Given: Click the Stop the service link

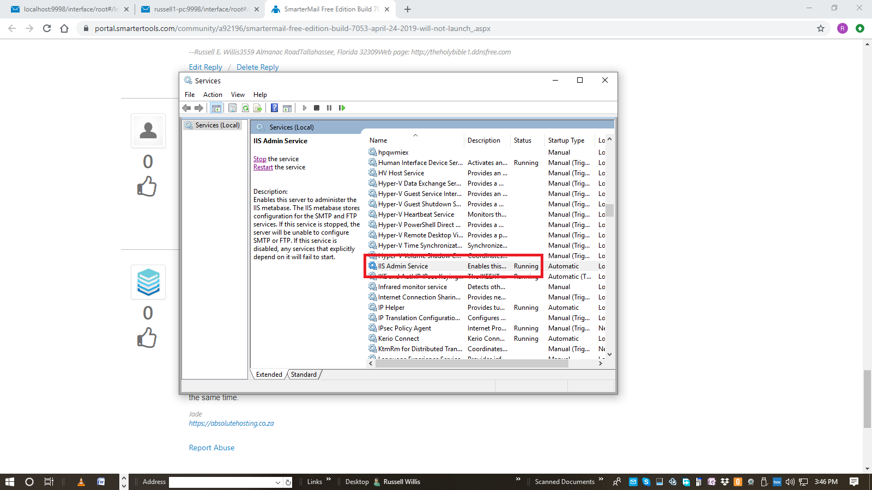Looking at the screenshot, I should coord(259,159).
